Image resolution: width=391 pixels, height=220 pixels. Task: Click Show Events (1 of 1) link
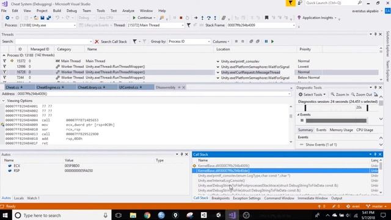(x=321, y=145)
